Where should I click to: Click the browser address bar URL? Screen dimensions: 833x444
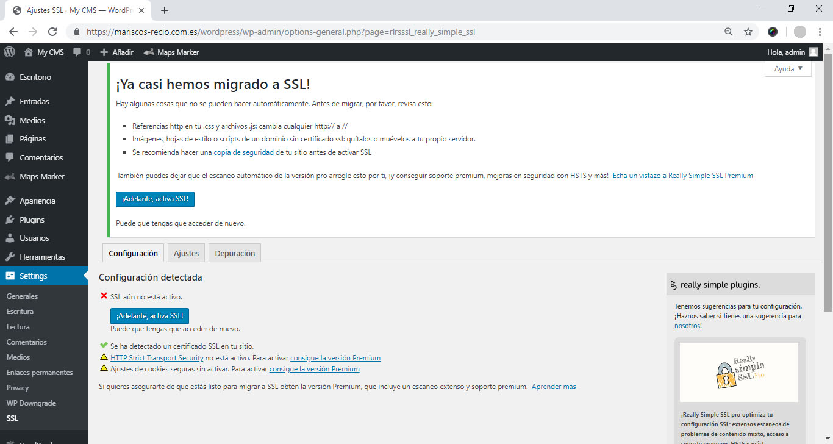click(281, 32)
